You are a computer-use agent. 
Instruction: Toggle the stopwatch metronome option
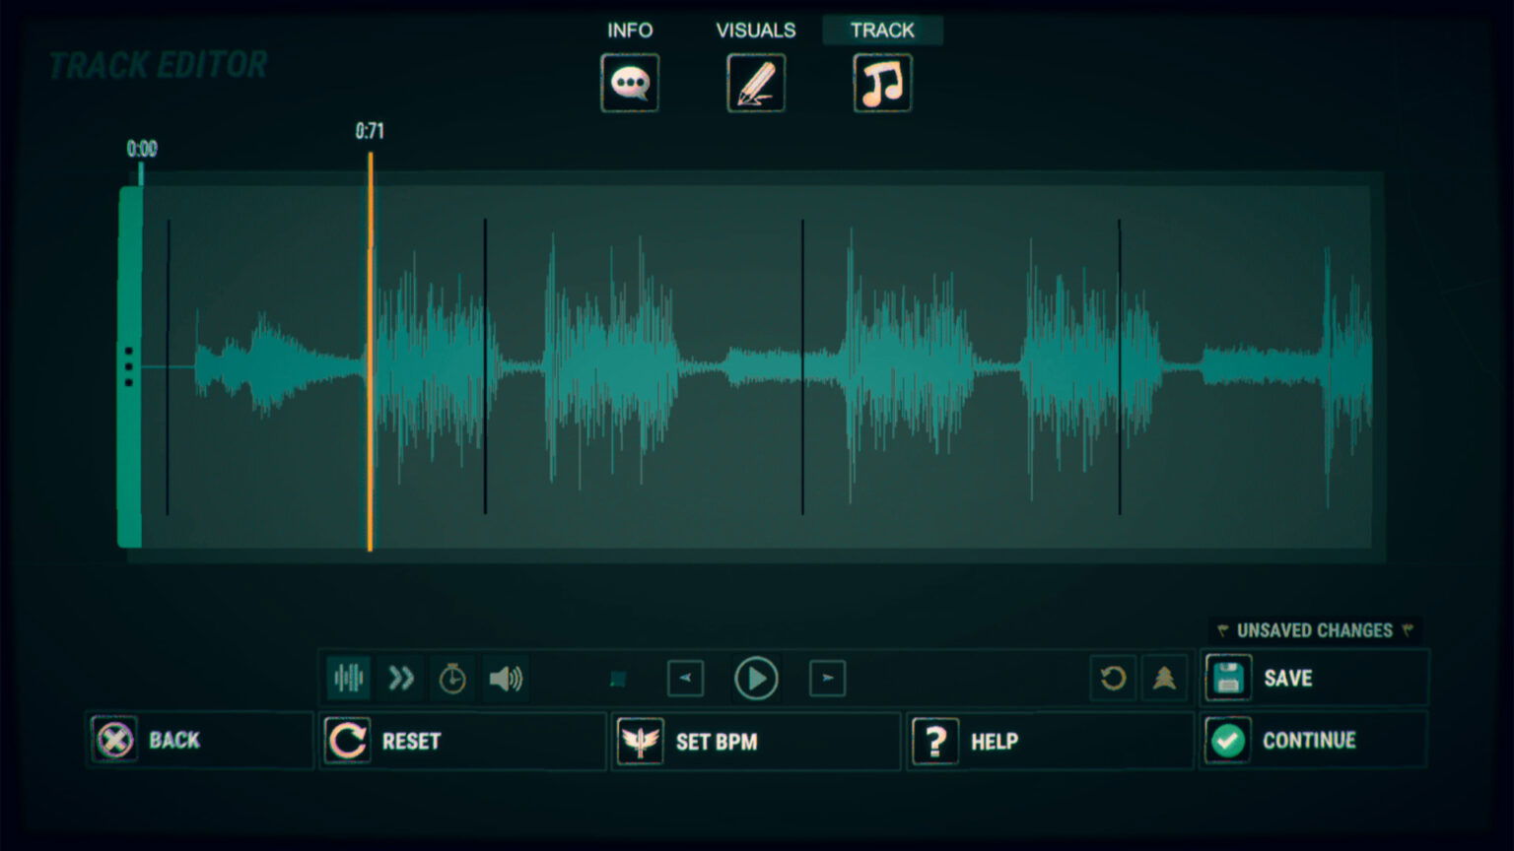(x=451, y=678)
